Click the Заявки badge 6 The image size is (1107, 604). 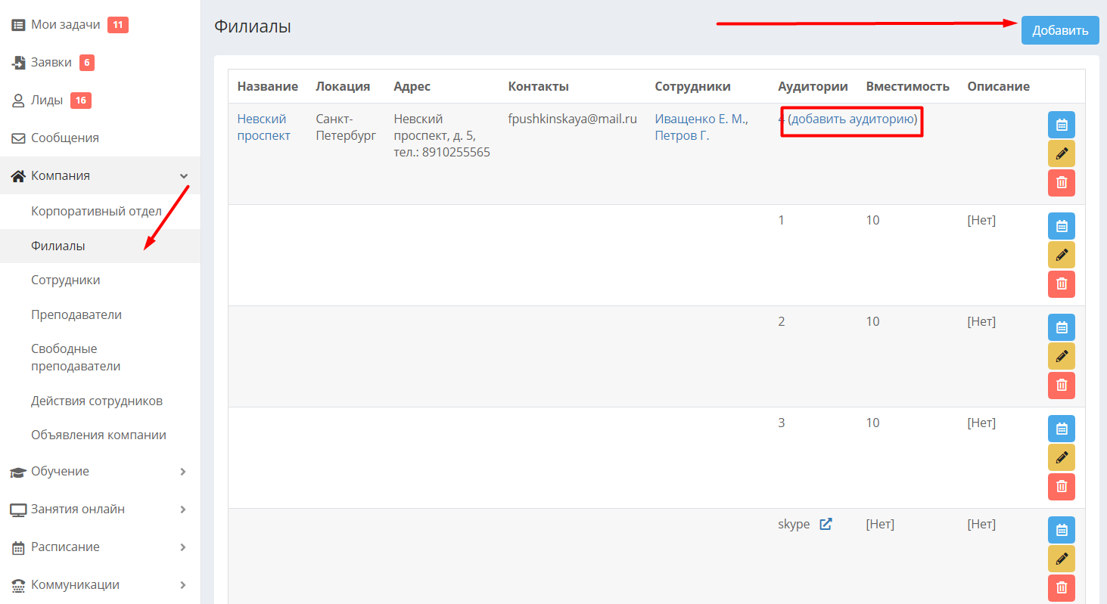pos(87,63)
